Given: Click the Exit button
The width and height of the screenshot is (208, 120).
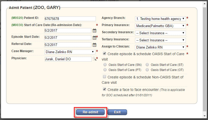Looking at the screenshot, I should (117, 112).
